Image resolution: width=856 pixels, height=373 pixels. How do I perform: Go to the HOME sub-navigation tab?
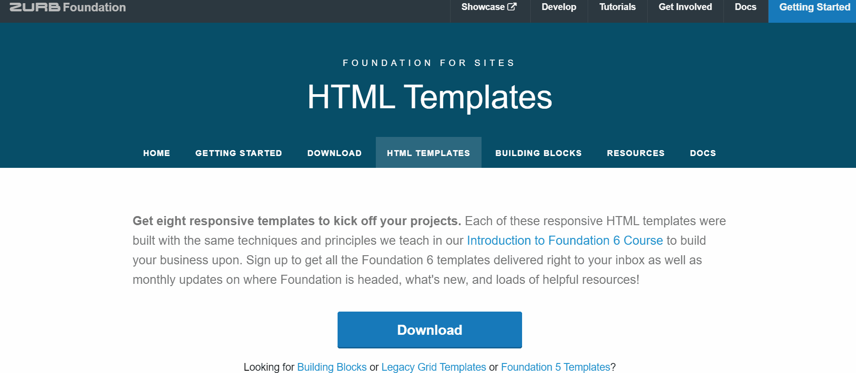[157, 153]
